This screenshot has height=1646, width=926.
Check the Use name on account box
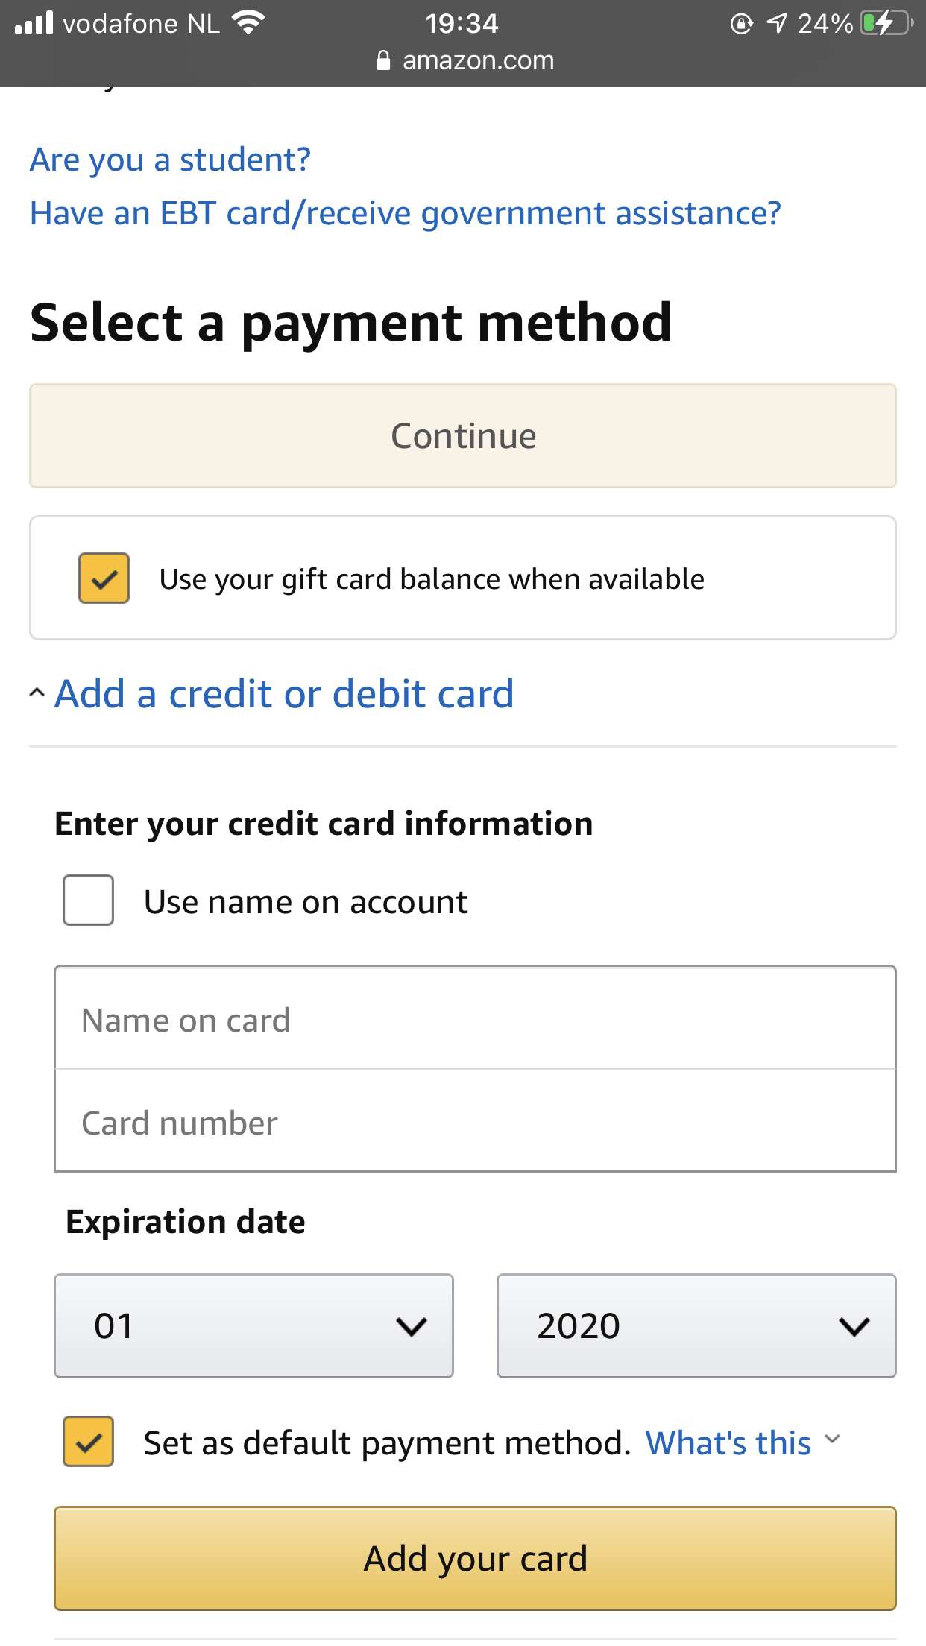(x=89, y=901)
